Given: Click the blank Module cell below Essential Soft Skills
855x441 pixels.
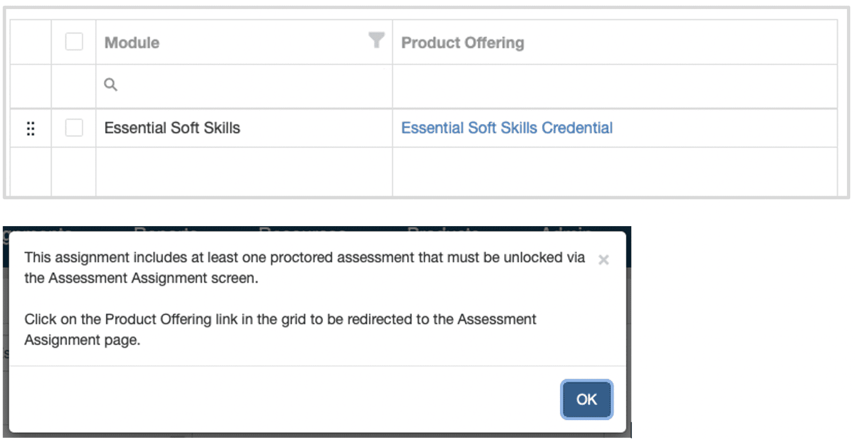Looking at the screenshot, I should [244, 171].
